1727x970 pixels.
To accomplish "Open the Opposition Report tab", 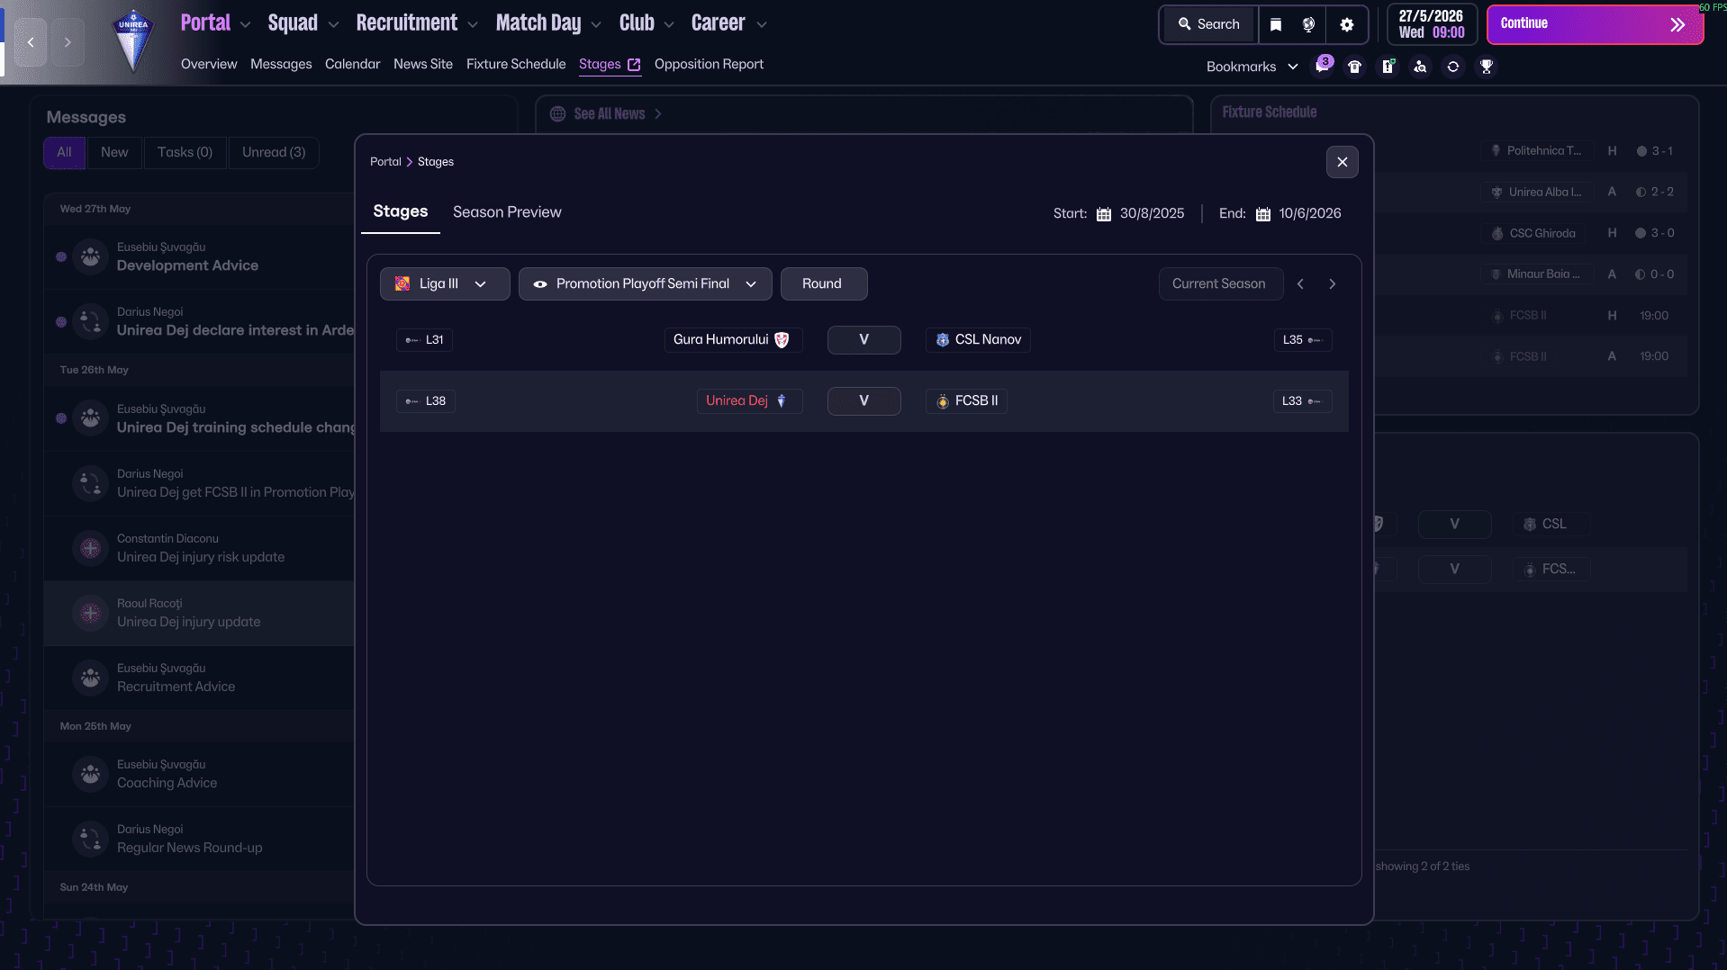I will [x=709, y=64].
